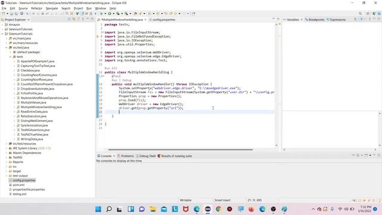Click the Writable status bar entry

point(186,200)
